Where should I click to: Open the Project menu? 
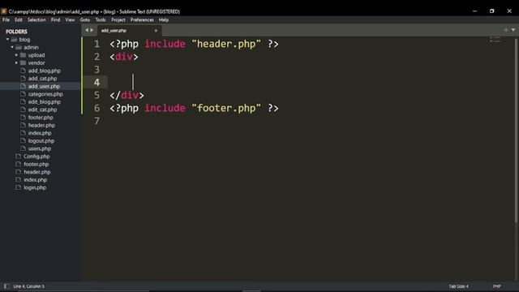coord(118,19)
